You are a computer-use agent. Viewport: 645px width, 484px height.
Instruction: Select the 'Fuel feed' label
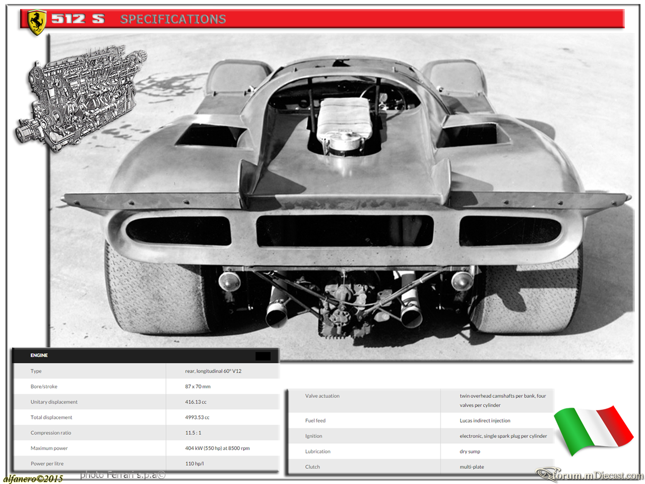(x=315, y=420)
